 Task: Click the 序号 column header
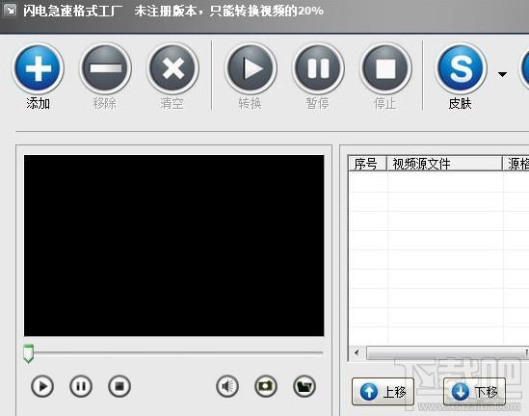click(x=367, y=164)
